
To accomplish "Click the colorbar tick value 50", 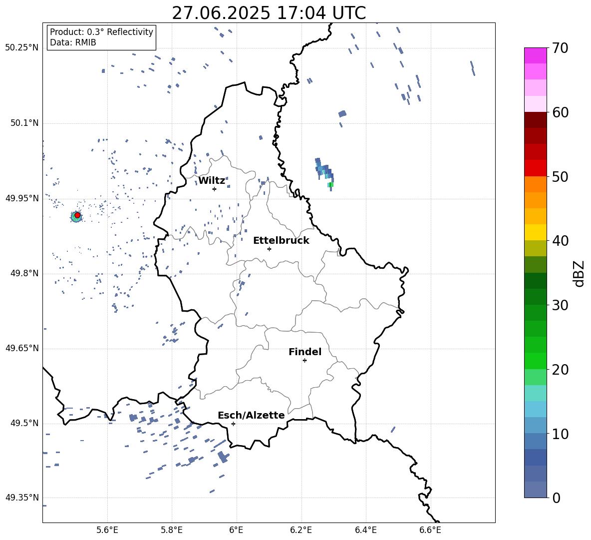I will (560, 176).
